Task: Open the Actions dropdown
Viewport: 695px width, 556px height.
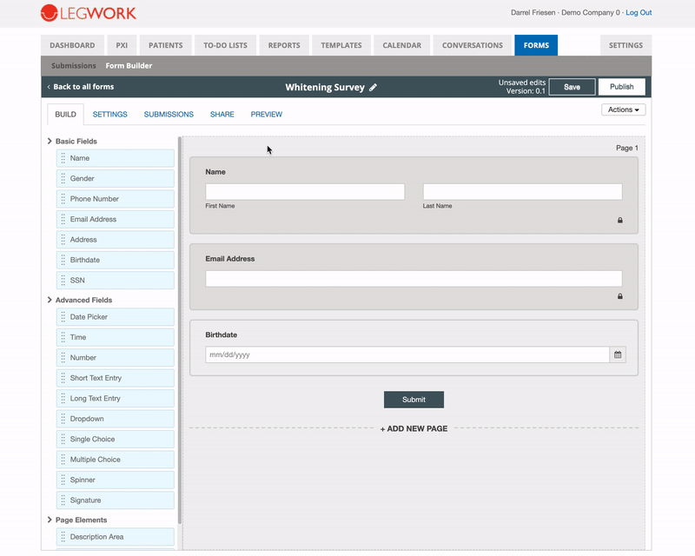Action: [x=623, y=109]
